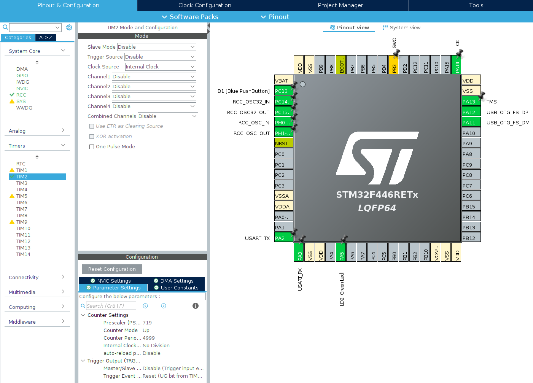The width and height of the screenshot is (533, 383).
Task: Select the BOOT0 pin
Action: click(341, 64)
